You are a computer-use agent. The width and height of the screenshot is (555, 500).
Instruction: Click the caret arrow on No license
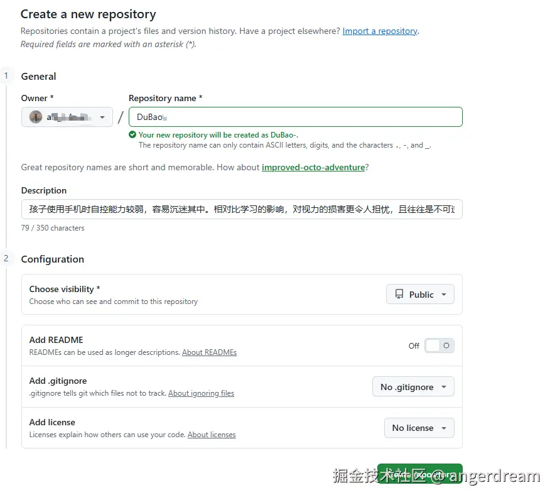(444, 428)
